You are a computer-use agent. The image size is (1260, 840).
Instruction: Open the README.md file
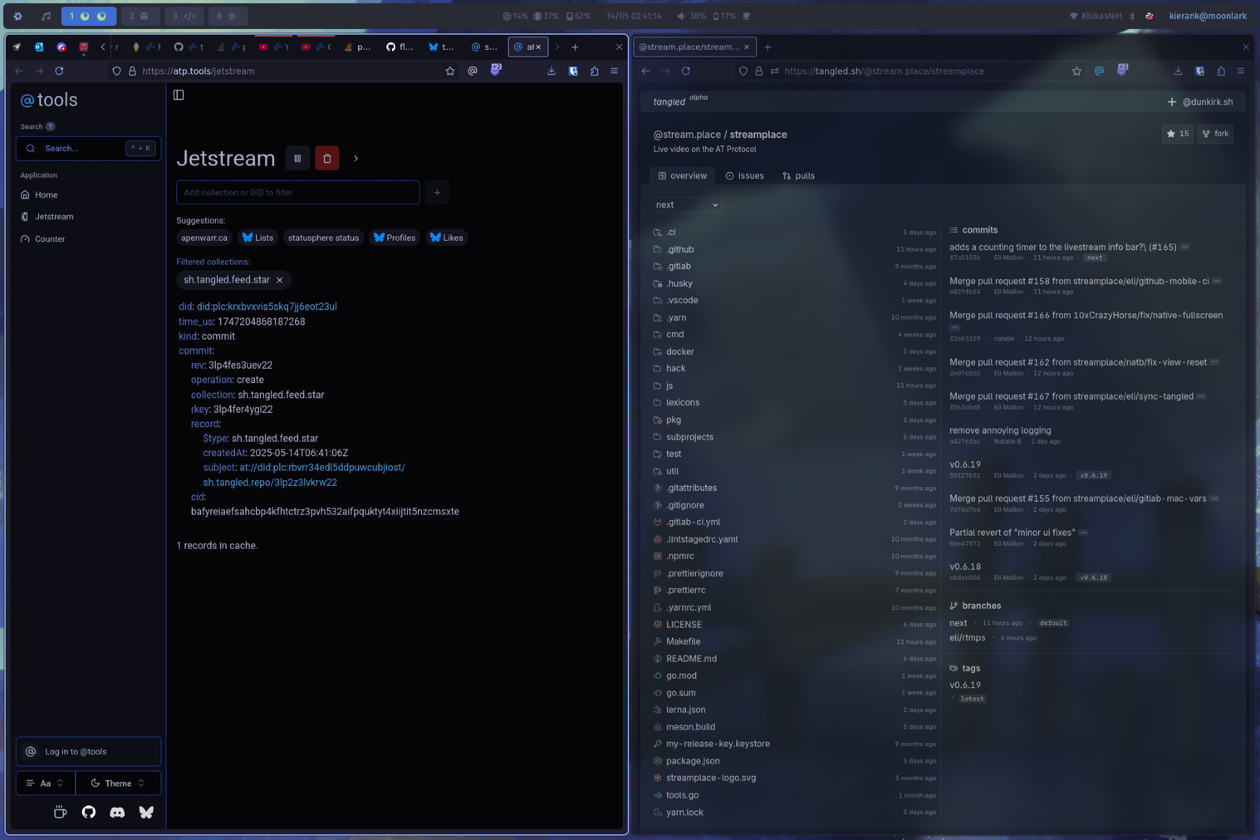click(691, 659)
